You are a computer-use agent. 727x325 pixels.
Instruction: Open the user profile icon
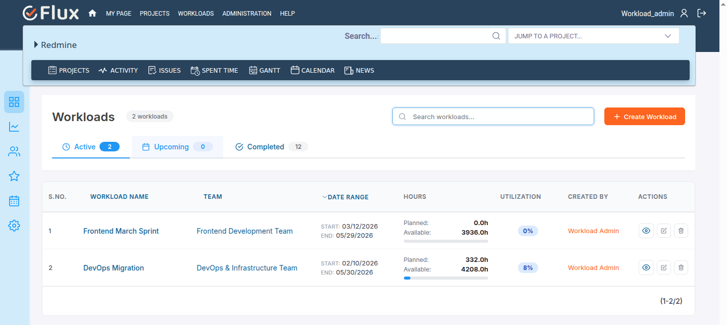click(684, 14)
